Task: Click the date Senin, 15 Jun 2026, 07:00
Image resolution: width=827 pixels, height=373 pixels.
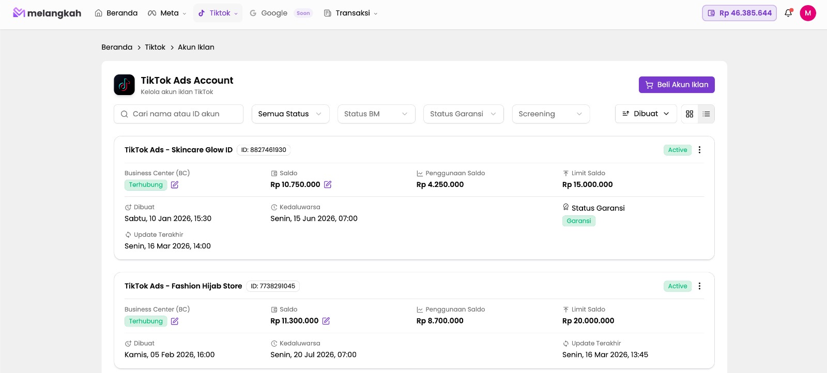Action: click(314, 219)
